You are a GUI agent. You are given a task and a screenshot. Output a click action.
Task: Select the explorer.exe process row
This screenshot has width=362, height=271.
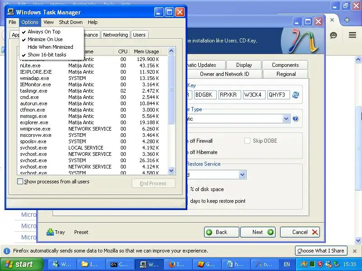coord(92,122)
